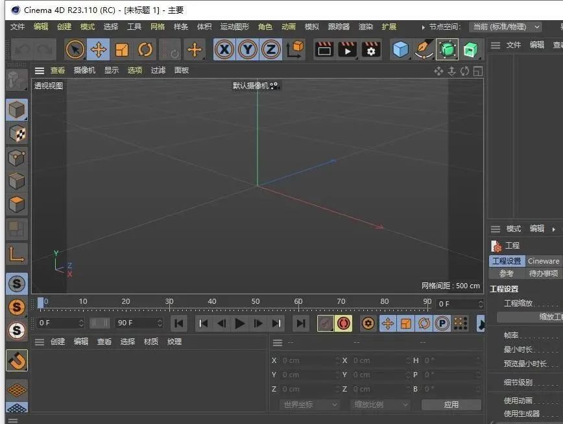Switch to the Cineware tab
Screen dimensions: 563x424
544,260
